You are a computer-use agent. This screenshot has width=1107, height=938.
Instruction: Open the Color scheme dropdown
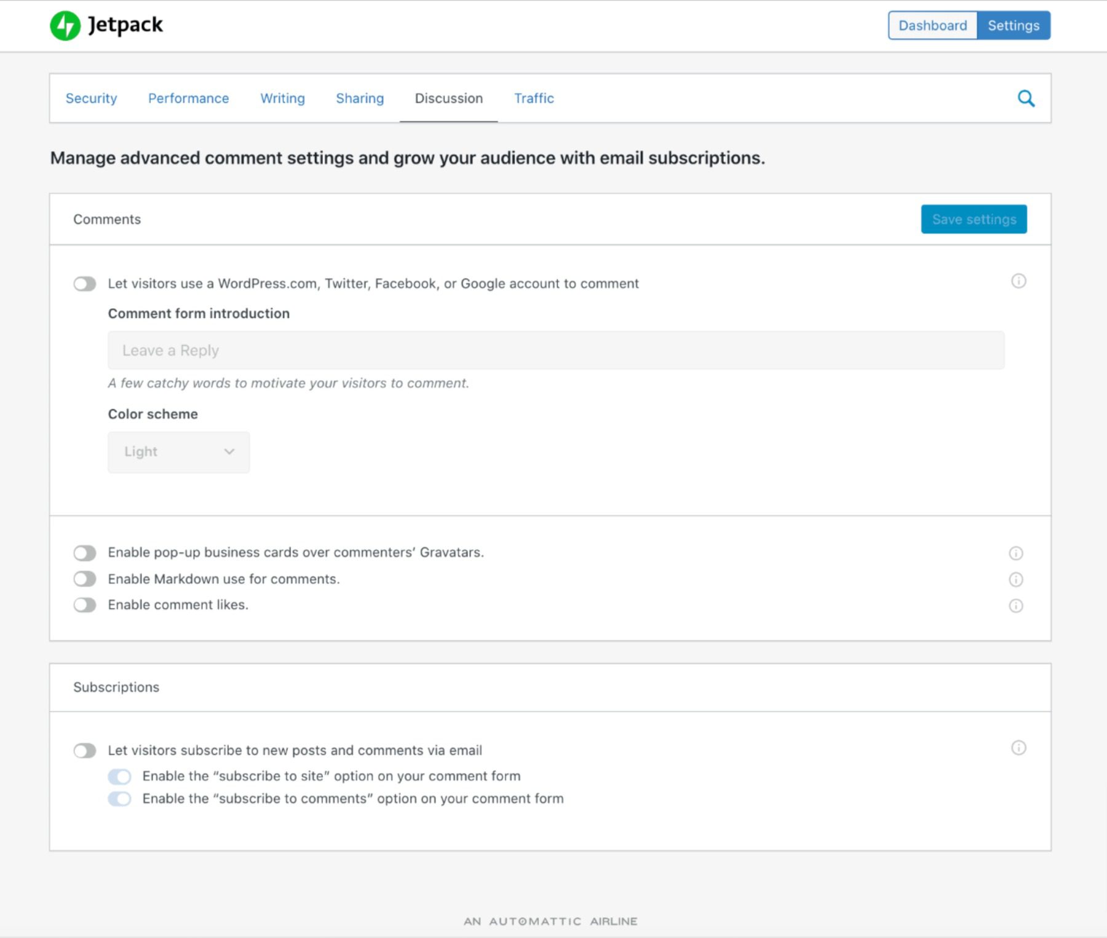tap(178, 451)
